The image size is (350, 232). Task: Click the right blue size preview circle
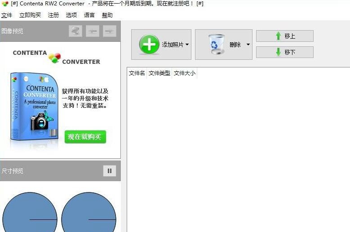(x=89, y=212)
